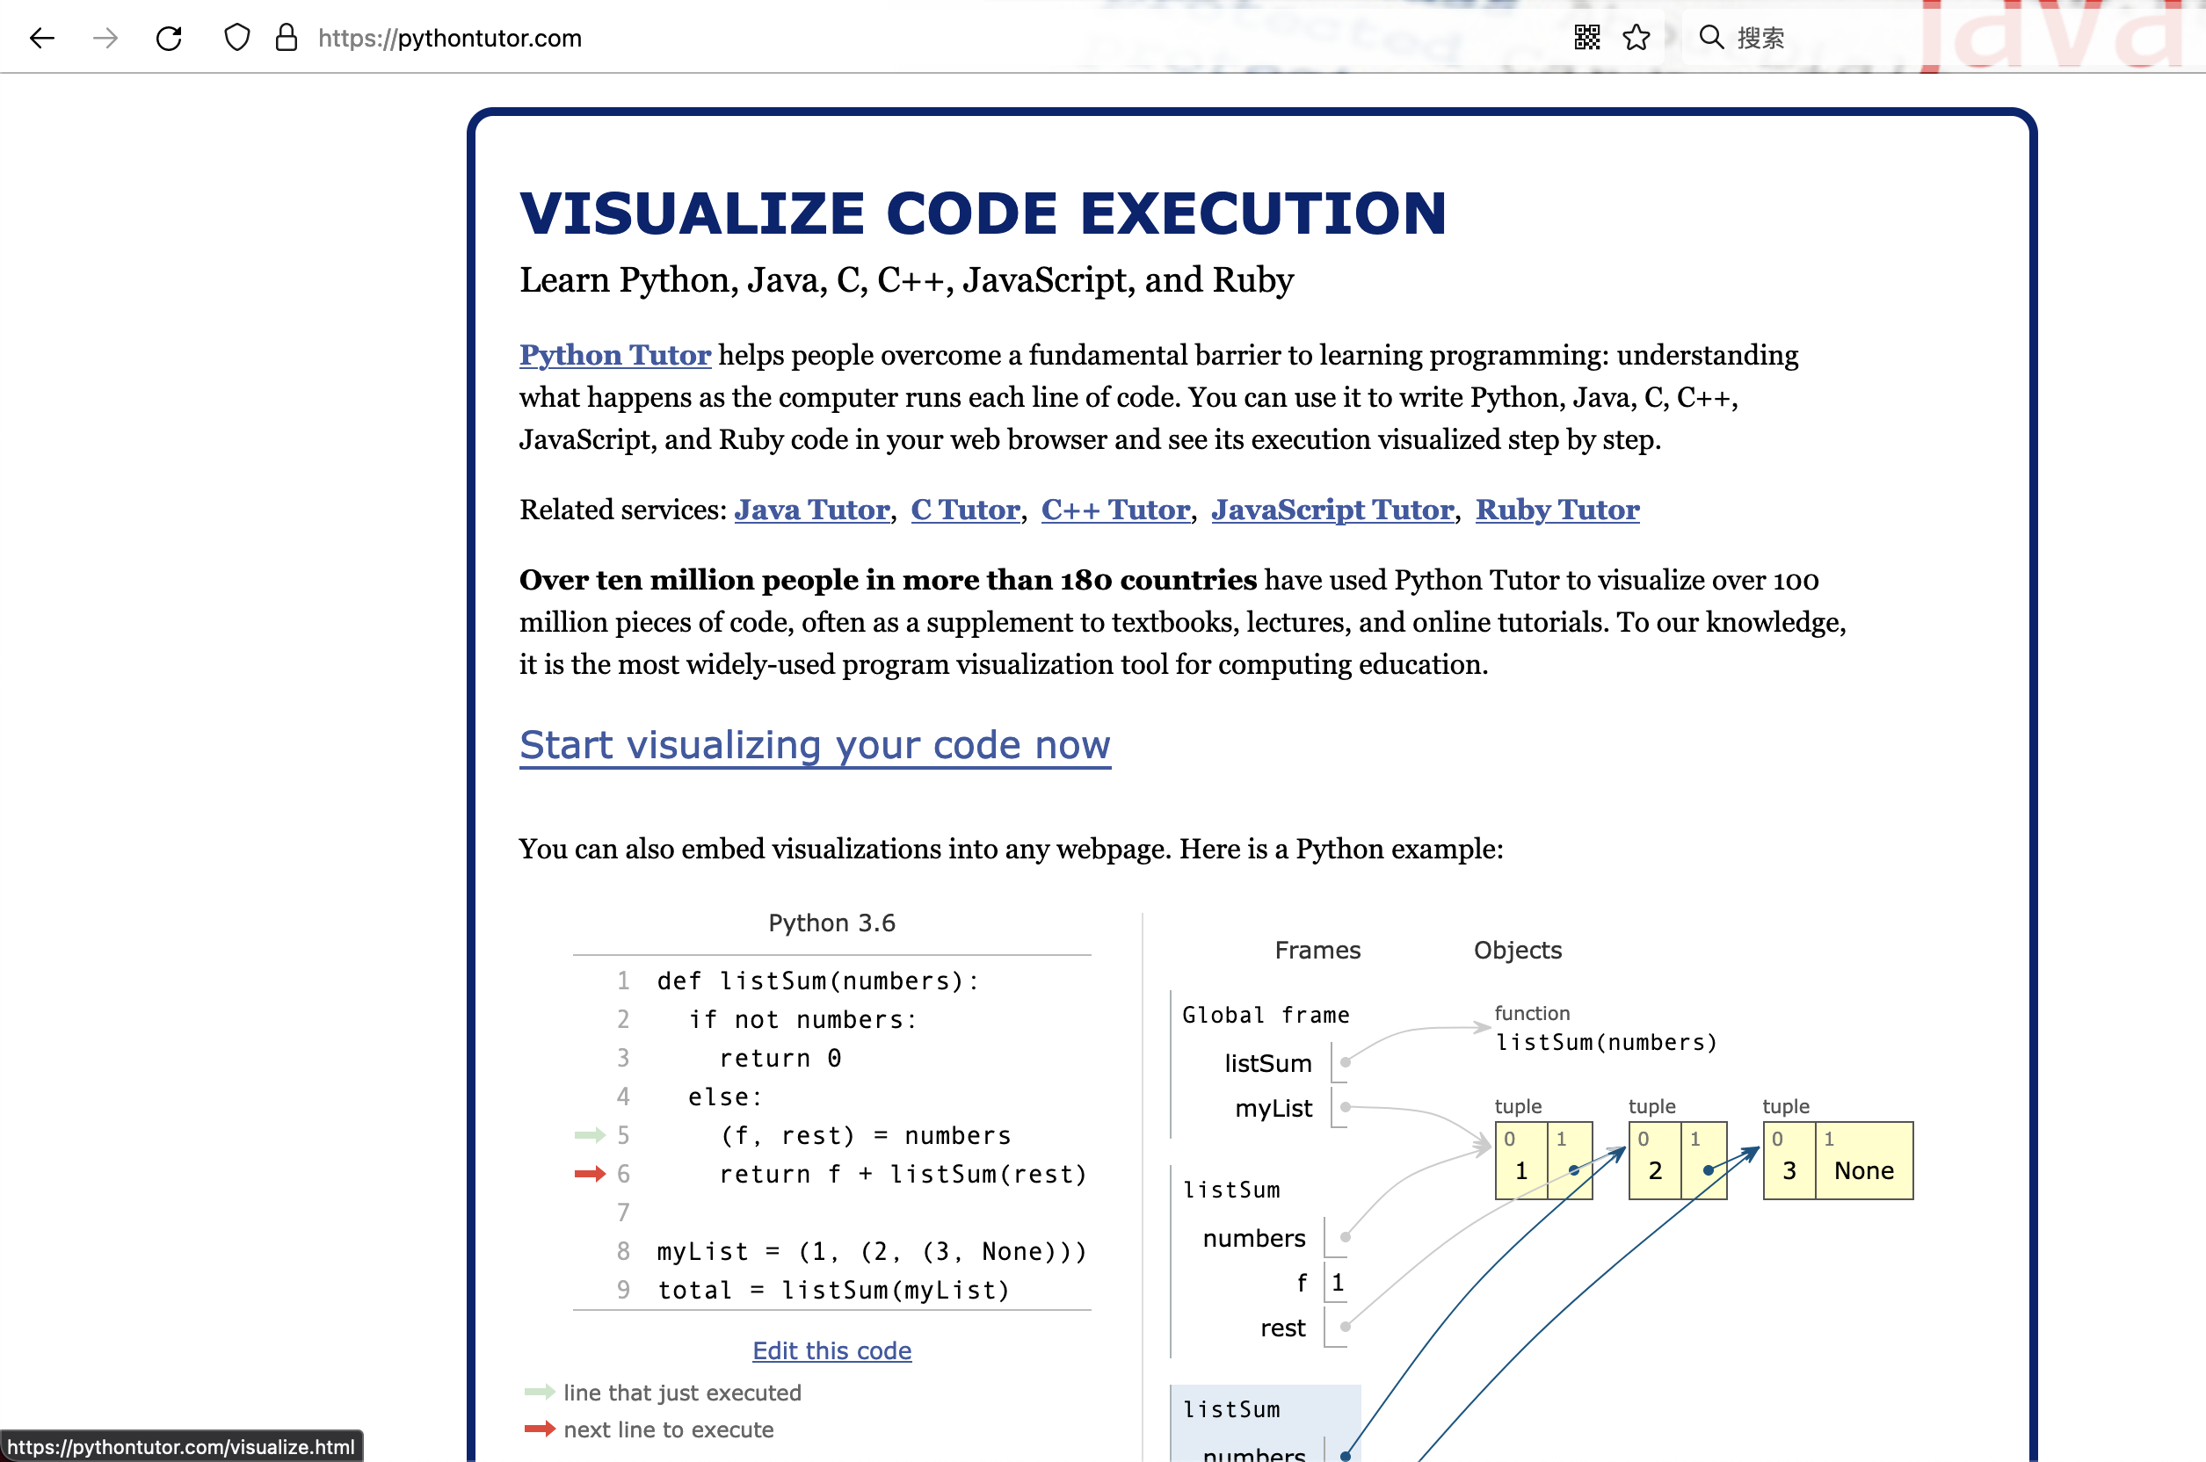Click the listSum frame in Objects panel

[x=1234, y=1188]
